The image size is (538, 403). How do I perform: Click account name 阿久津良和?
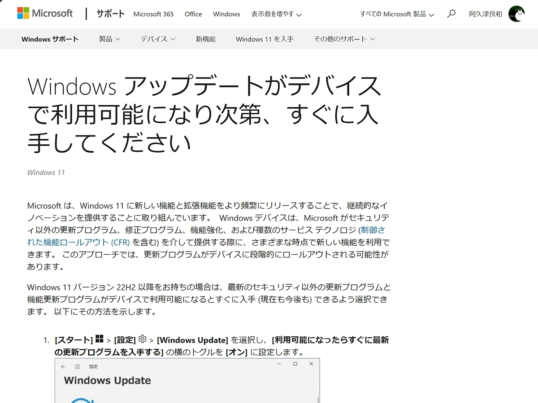point(486,14)
